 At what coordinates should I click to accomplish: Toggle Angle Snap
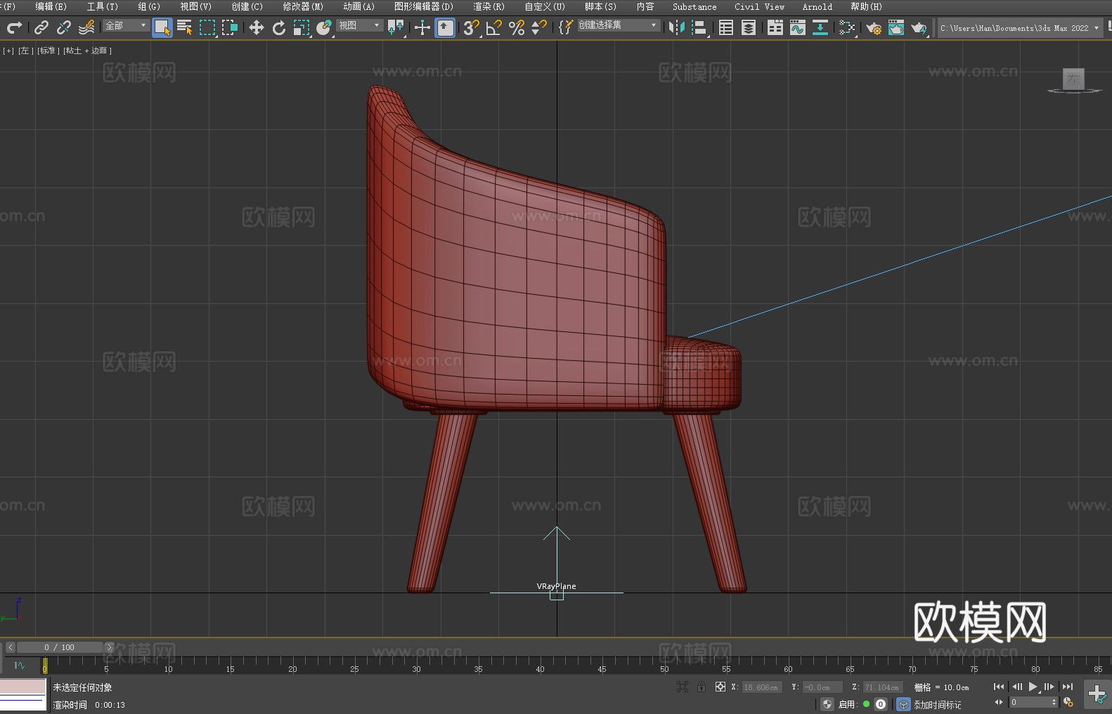494,27
